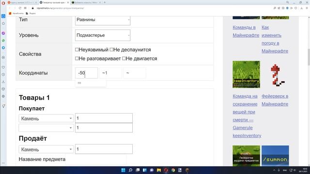This screenshot has width=310, height=174.
Task: Open the Команды в Майнкрафте link
Action: 246,31
